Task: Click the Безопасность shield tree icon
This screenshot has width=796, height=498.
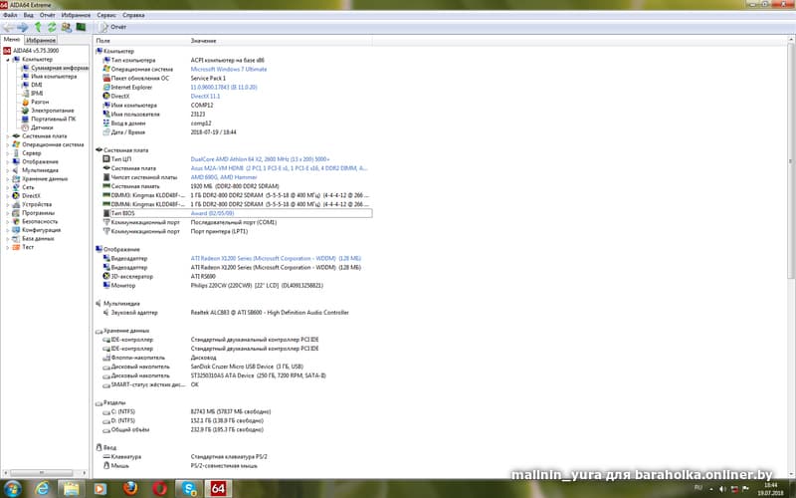Action: pyautogui.click(x=16, y=221)
